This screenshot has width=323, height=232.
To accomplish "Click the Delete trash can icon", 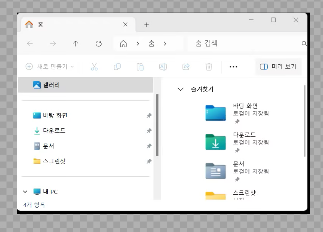I will tap(209, 67).
